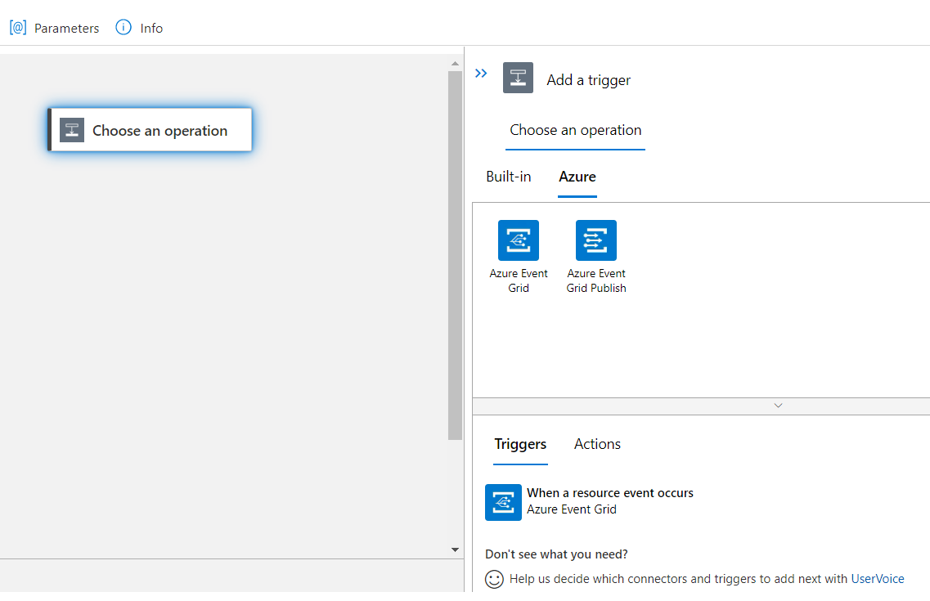
Task: Open the Info toolbar label
Action: tap(151, 28)
